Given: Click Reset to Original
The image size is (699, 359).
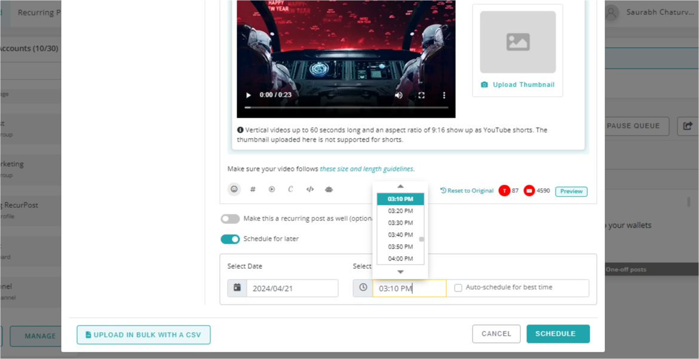Looking at the screenshot, I should click(x=467, y=191).
